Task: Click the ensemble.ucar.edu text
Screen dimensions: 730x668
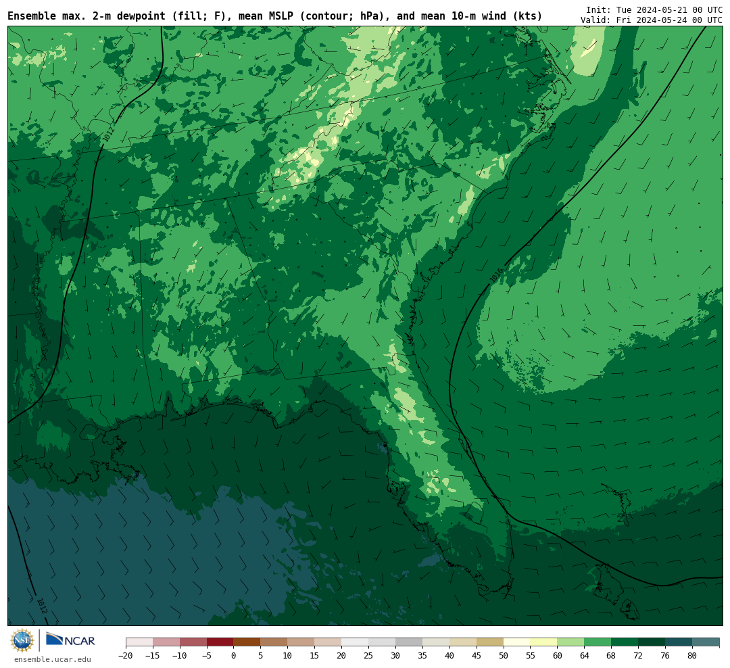Action: coord(53,659)
